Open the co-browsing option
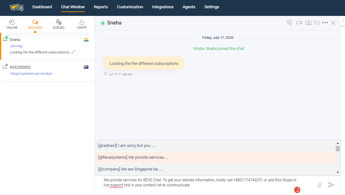The width and height of the screenshot is (345, 195). point(317,23)
